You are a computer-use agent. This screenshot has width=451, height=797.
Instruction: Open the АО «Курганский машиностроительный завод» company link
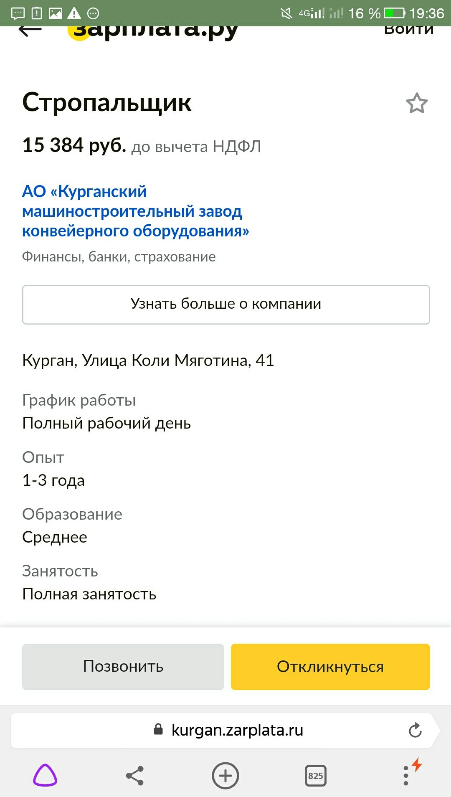135,211
